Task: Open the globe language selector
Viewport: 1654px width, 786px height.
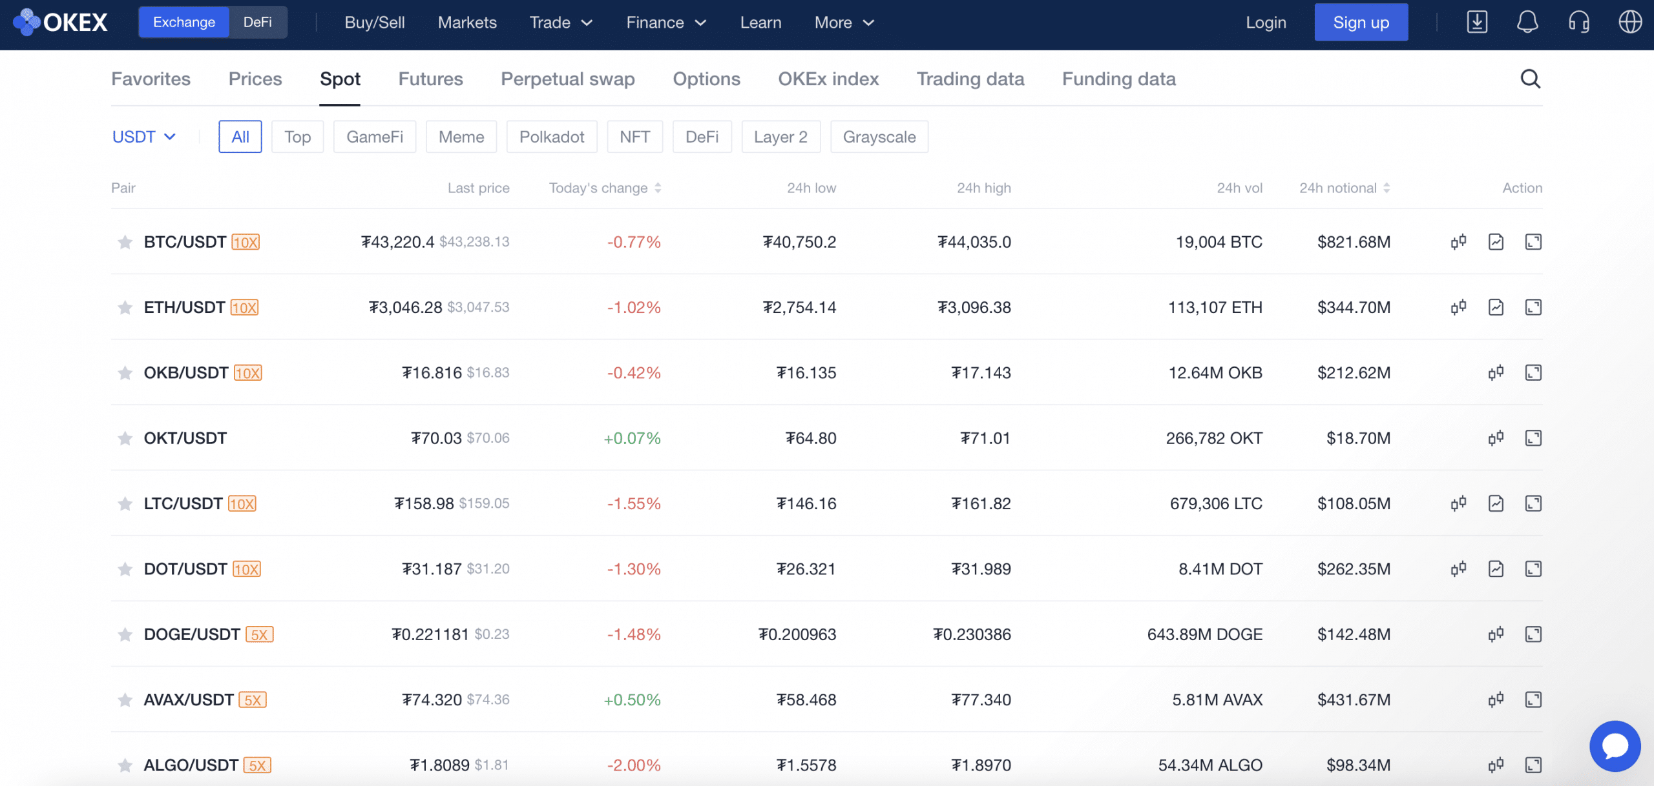Action: click(1630, 23)
